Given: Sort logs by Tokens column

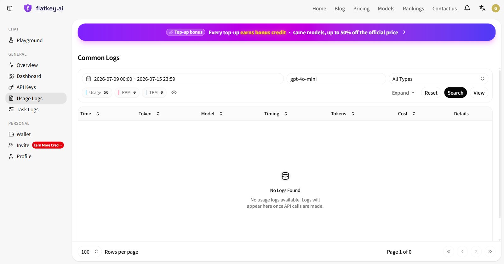Looking at the screenshot, I should (343, 114).
